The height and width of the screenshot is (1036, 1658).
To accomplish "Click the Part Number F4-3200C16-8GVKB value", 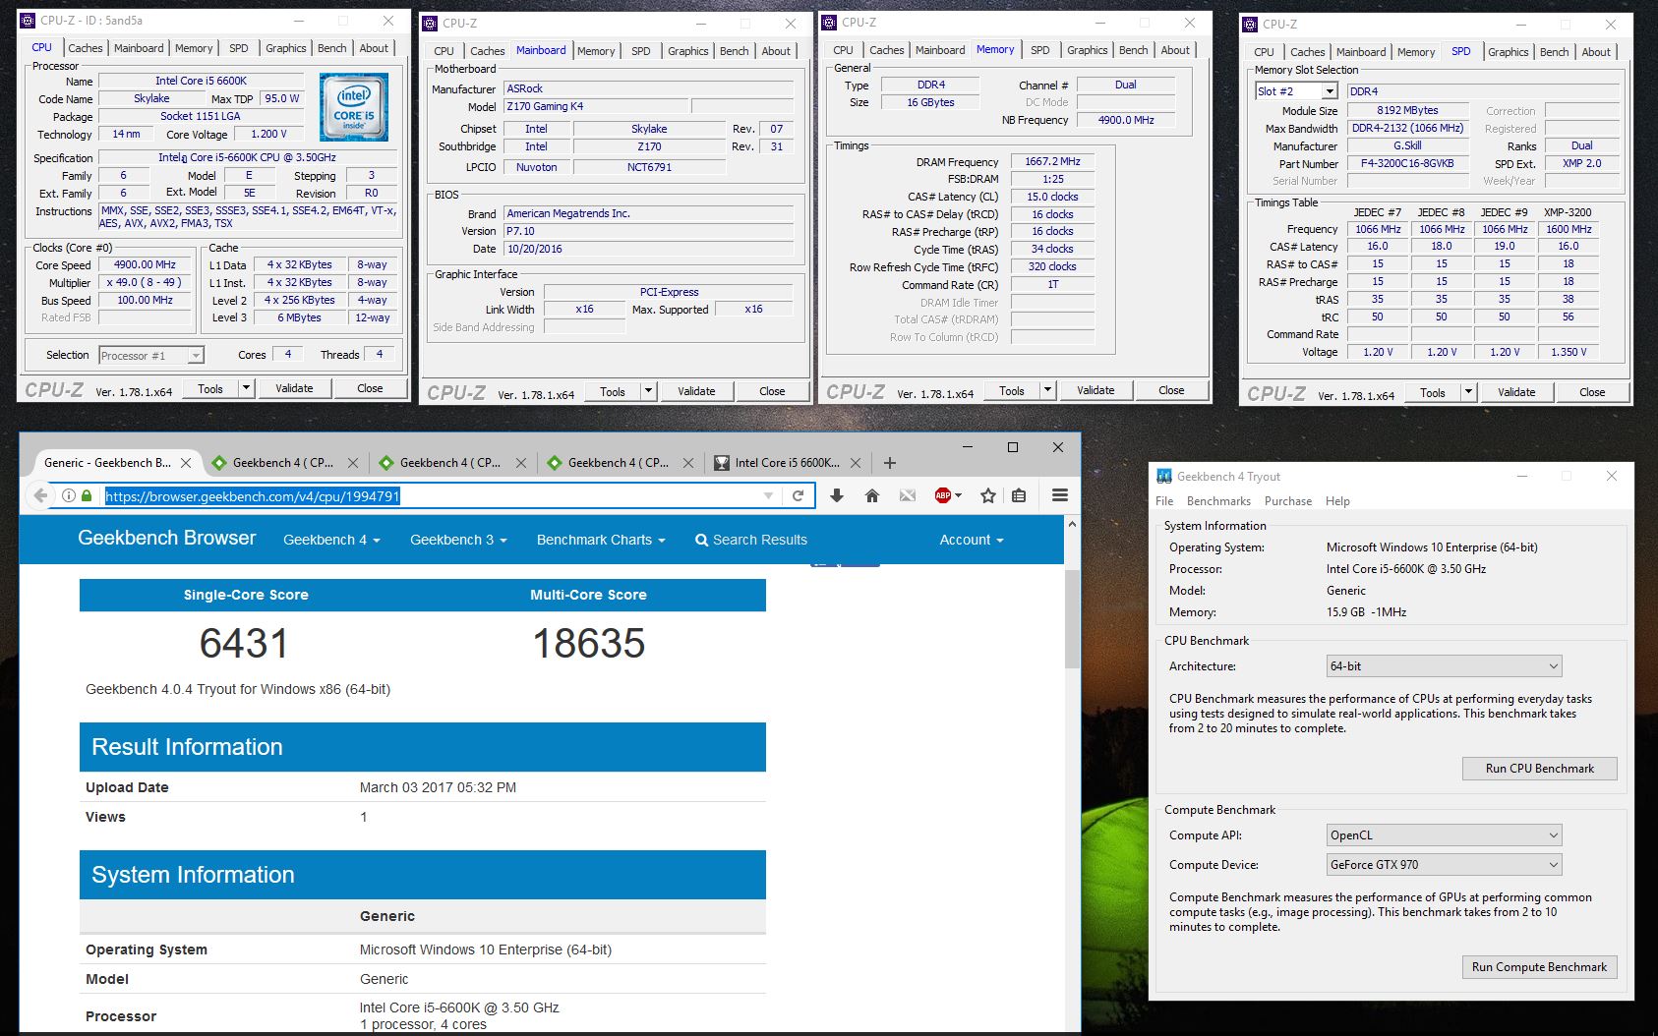I will point(1407,163).
